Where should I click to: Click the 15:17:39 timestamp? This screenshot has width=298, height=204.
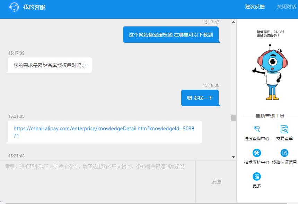(16, 53)
